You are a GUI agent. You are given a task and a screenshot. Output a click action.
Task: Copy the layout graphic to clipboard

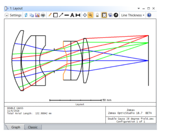pyautogui.click(x=31, y=15)
